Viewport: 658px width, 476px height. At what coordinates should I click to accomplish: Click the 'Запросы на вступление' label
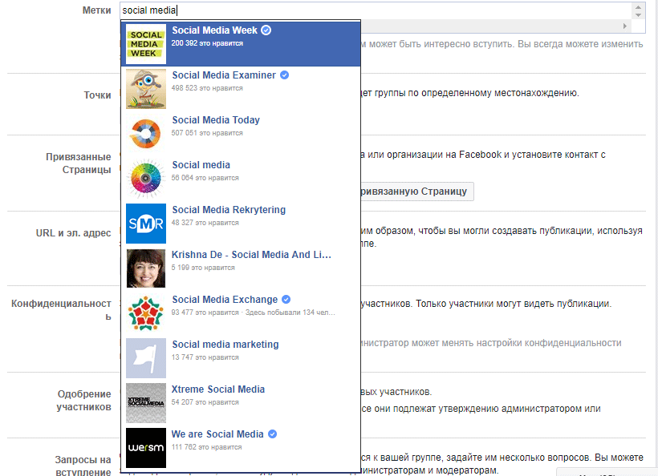tap(83, 466)
